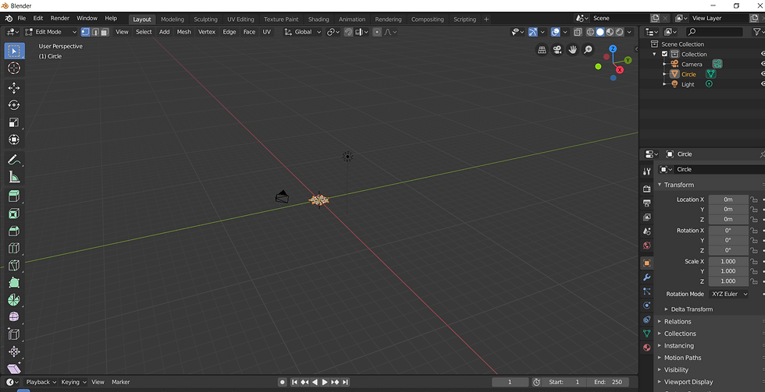The image size is (765, 392).
Task: Switch perspective/orthographic grid view button
Action: 542,50
